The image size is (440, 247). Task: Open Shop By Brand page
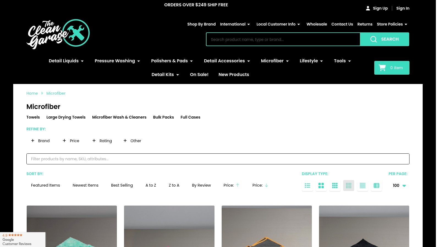click(x=201, y=24)
